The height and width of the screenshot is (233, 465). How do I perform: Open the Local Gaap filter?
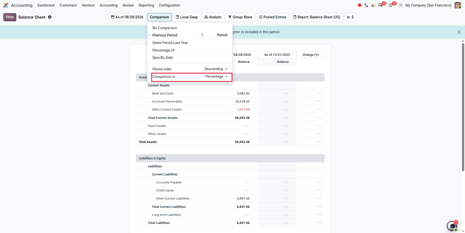(187, 17)
